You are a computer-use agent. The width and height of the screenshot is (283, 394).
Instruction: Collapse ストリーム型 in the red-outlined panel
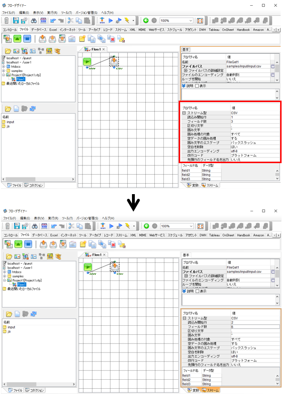coord(184,113)
